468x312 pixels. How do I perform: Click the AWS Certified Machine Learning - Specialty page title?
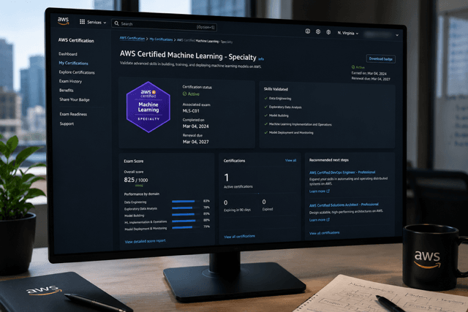[188, 56]
